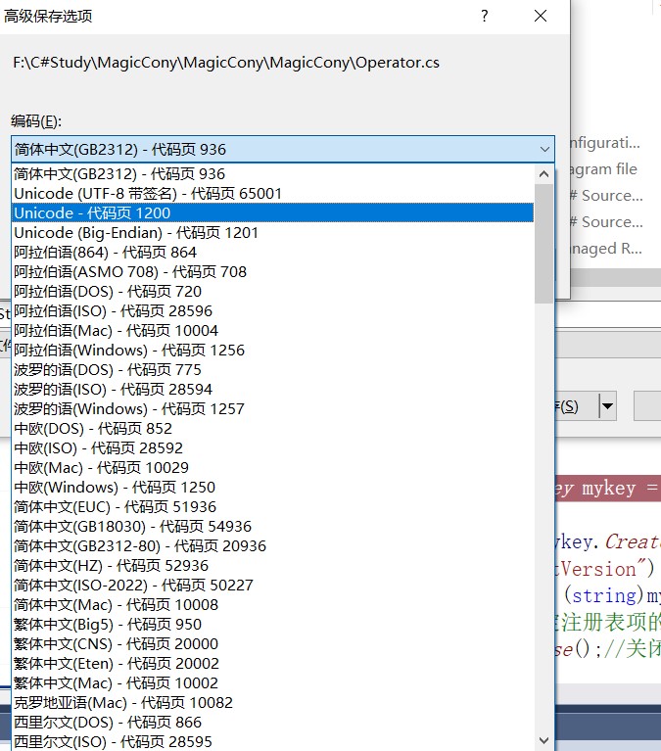661x751 pixels.
Task: Select 简体中文(GB18030) - 代码页 54936
Action: coord(272,527)
